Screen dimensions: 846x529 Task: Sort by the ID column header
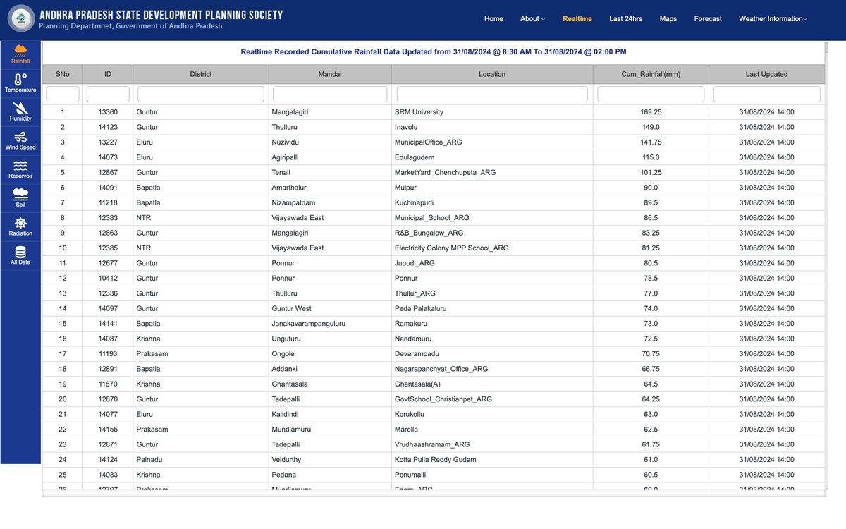point(108,74)
